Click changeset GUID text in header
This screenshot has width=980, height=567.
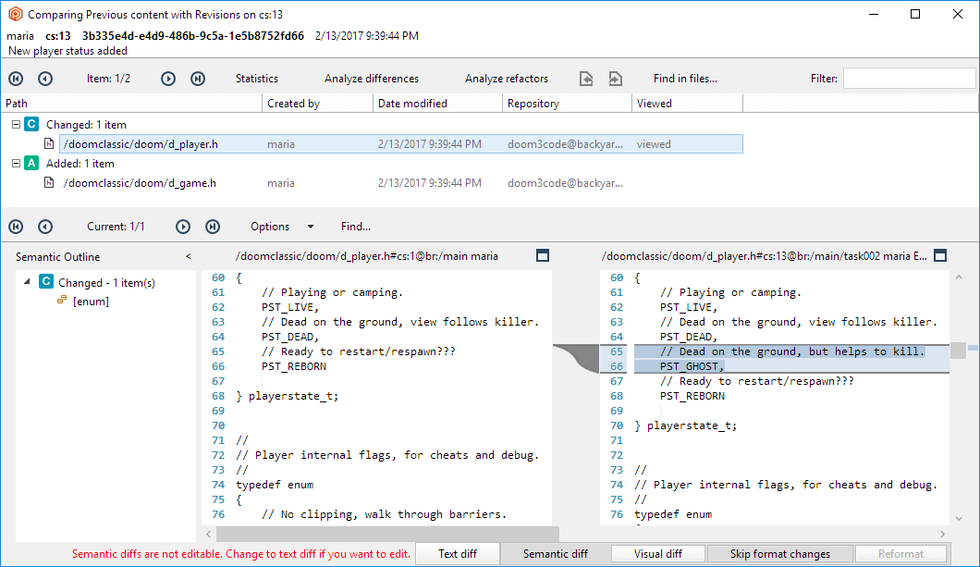pyautogui.click(x=193, y=36)
